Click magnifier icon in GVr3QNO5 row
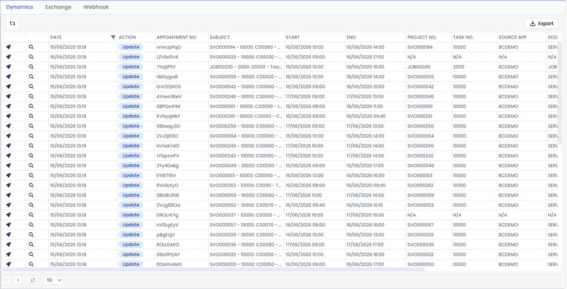The width and height of the screenshot is (567, 289). (x=31, y=86)
